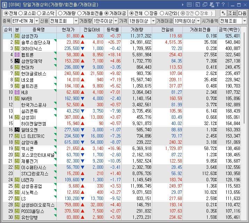
Task: Click the 전일비 column header
Action: [x=168, y=30]
